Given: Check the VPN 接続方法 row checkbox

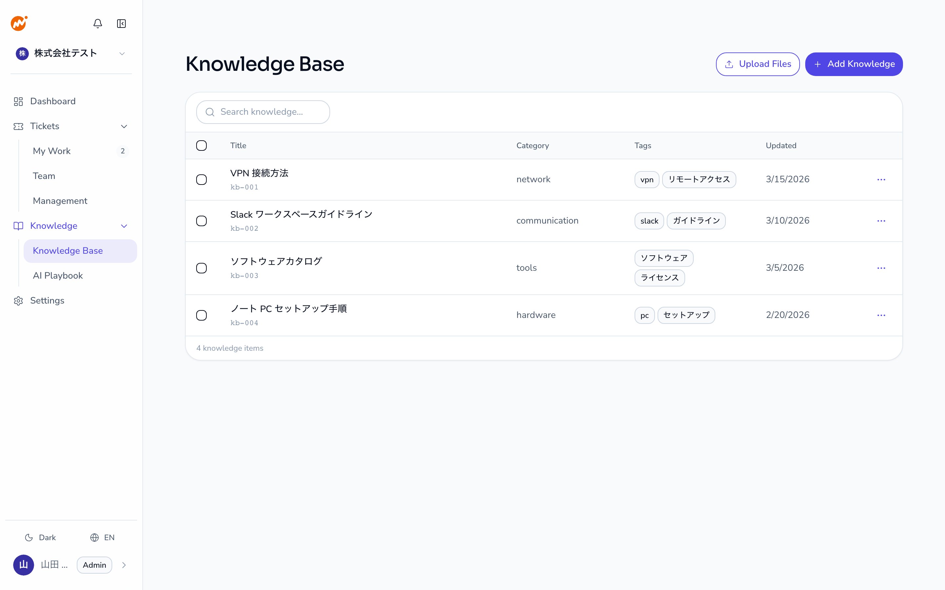Looking at the screenshot, I should (201, 180).
